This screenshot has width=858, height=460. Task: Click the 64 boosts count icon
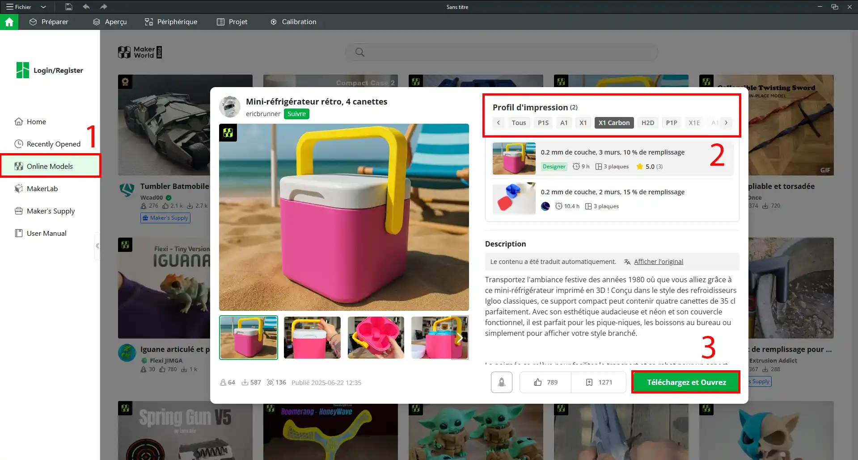tap(223, 382)
